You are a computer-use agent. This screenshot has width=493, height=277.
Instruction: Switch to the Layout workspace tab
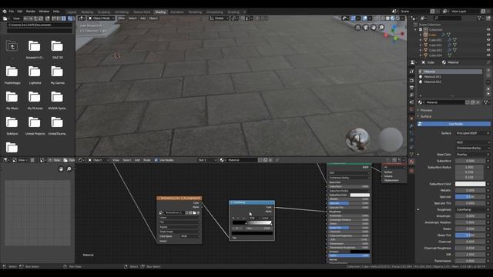coord(72,12)
